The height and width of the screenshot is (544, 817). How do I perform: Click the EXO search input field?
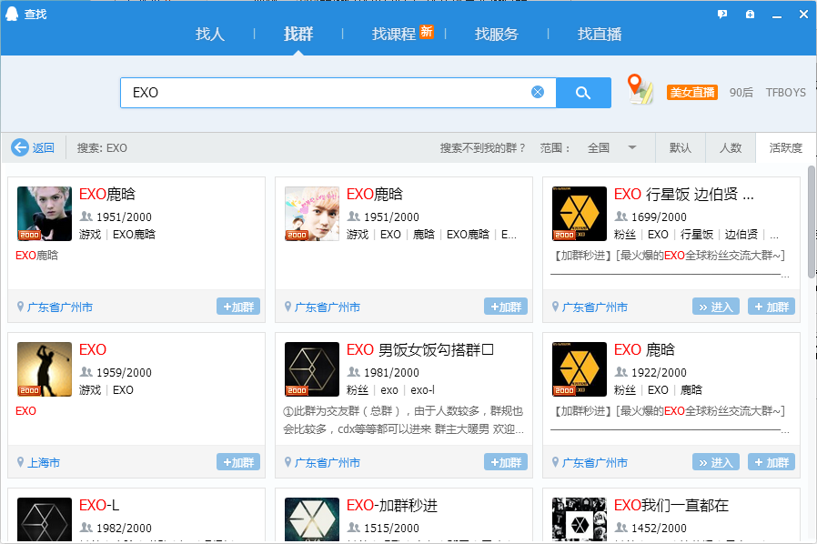pyautogui.click(x=328, y=93)
